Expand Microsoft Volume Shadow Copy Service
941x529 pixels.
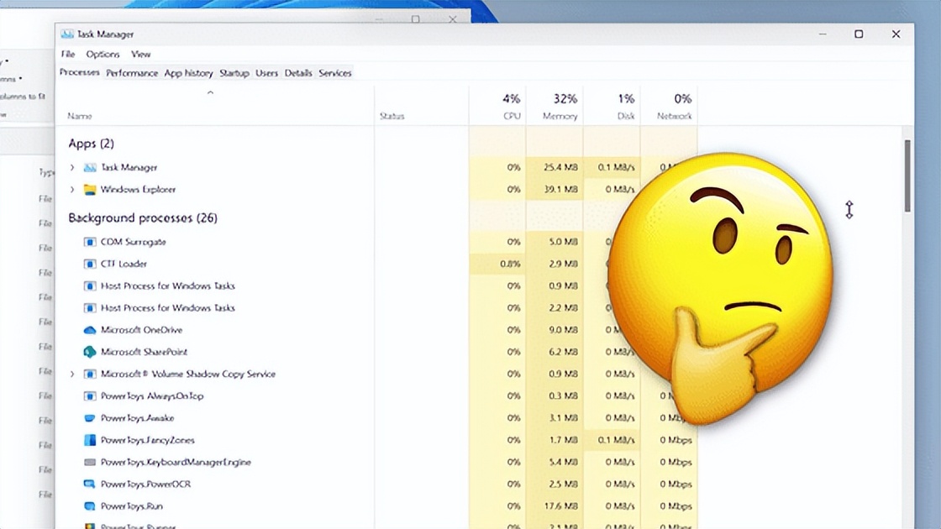[x=71, y=374]
